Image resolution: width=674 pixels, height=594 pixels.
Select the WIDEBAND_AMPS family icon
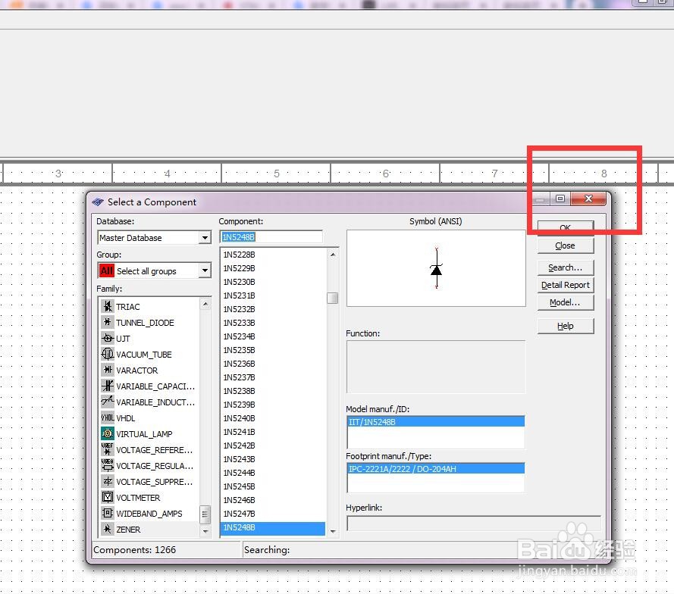pos(108,513)
